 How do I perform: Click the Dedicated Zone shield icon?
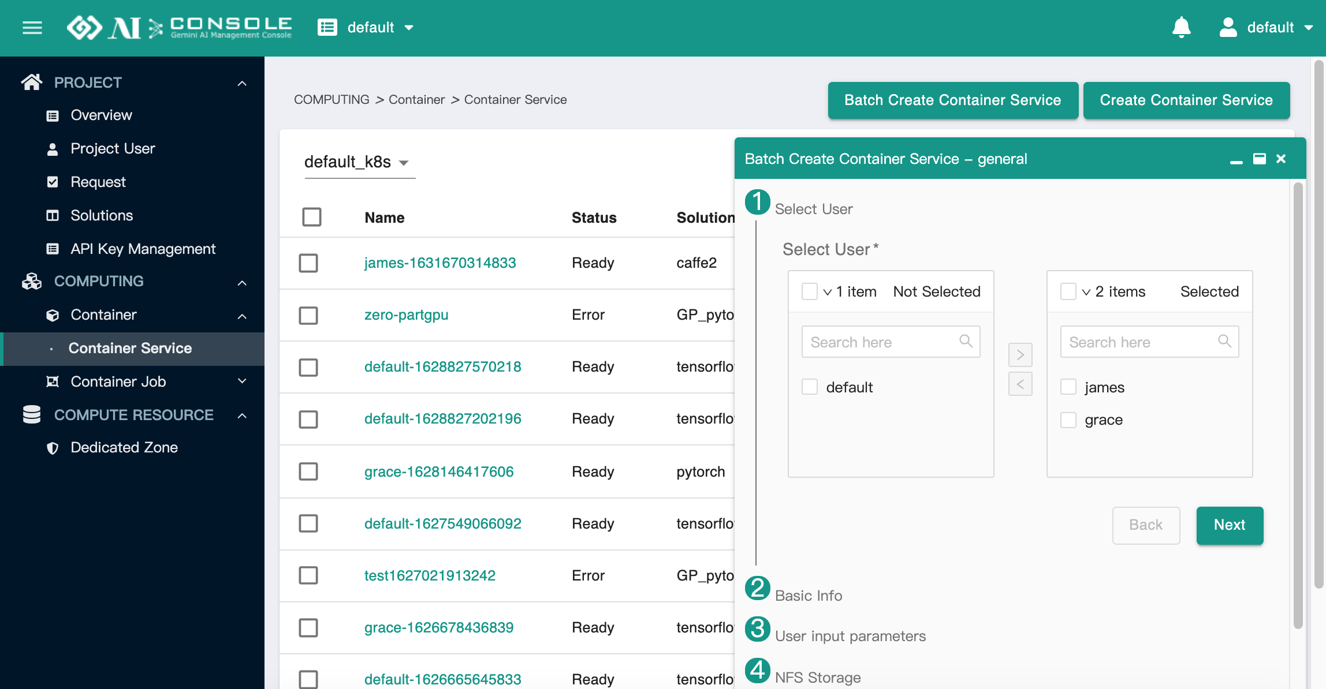click(x=53, y=448)
